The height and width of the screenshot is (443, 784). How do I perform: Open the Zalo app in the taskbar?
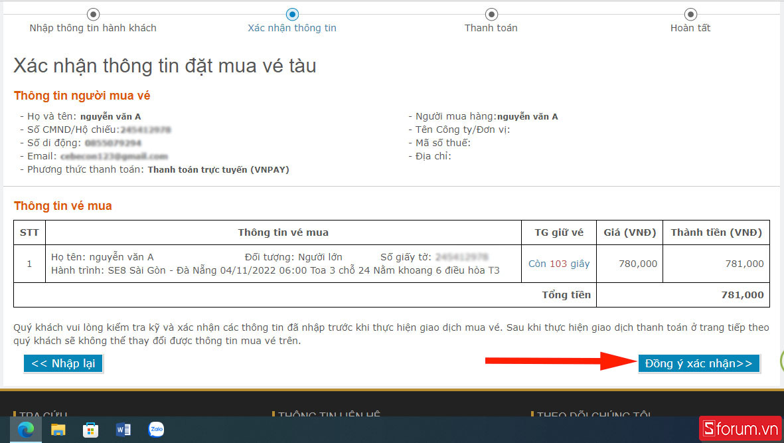(156, 430)
